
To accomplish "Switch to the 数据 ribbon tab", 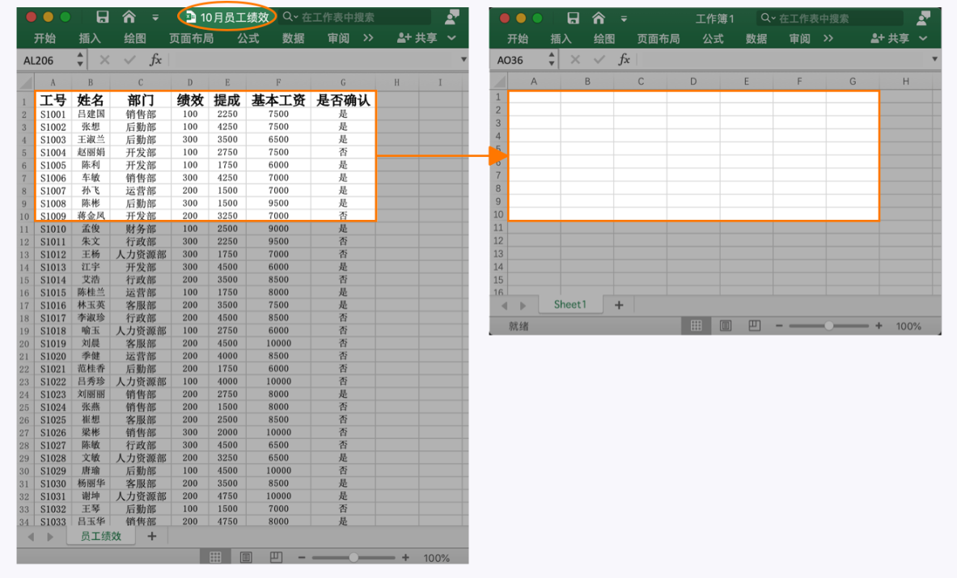I will [292, 37].
